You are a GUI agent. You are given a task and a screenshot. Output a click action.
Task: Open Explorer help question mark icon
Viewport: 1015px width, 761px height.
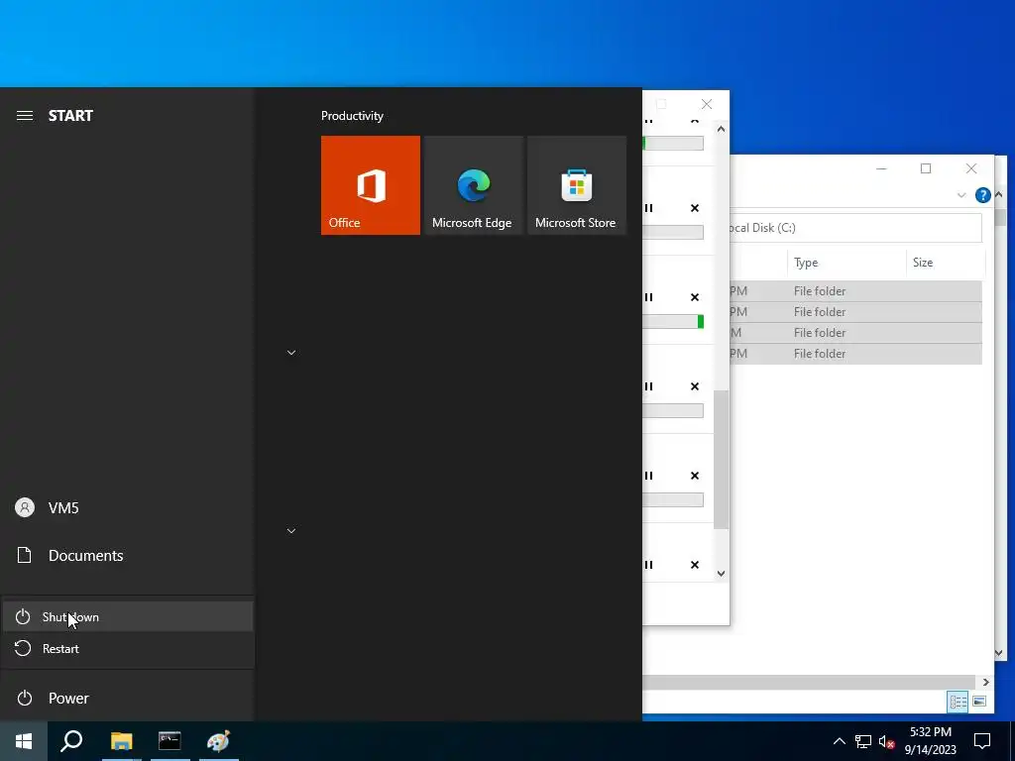982,195
